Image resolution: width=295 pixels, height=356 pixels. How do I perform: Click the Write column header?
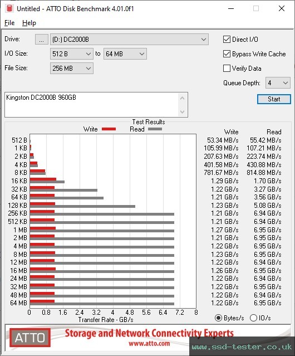tap(232, 132)
